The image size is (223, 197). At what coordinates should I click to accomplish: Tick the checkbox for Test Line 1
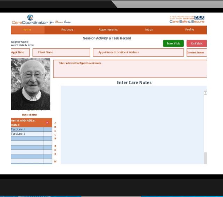[48, 130]
